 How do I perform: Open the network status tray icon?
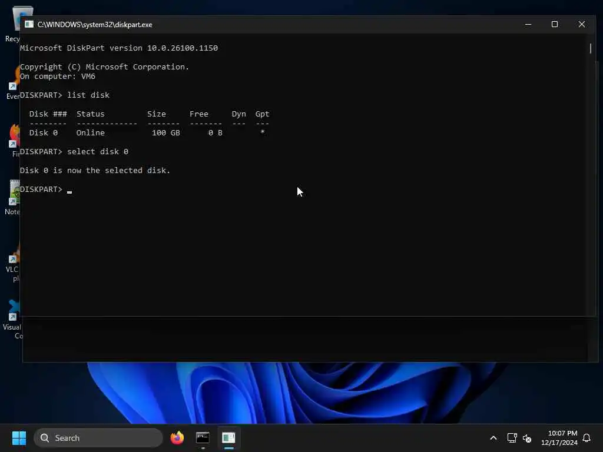[512, 438]
